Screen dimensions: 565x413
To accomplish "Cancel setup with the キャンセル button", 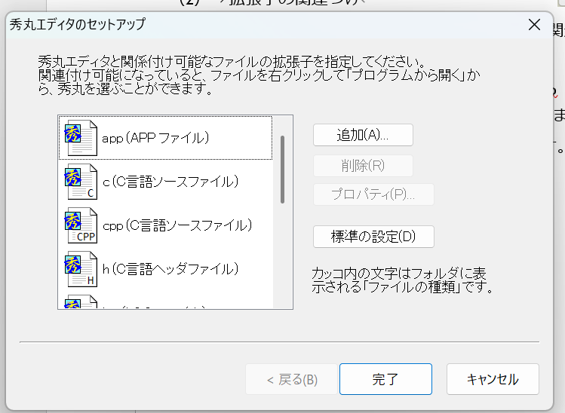I will pos(493,379).
